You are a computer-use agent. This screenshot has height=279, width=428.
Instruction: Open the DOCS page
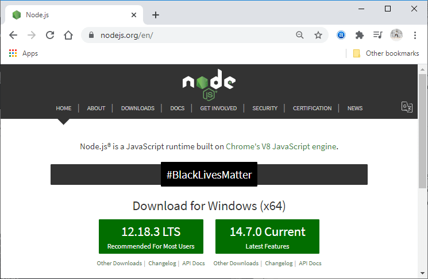pos(178,108)
